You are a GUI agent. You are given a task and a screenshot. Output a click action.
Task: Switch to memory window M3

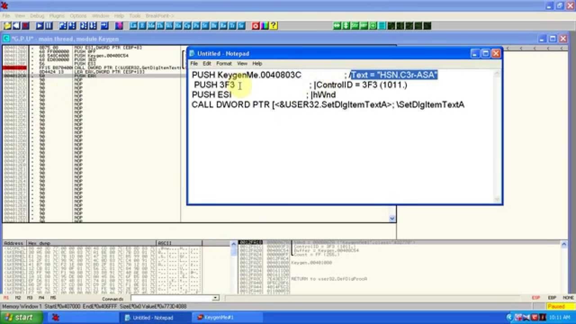30,298
